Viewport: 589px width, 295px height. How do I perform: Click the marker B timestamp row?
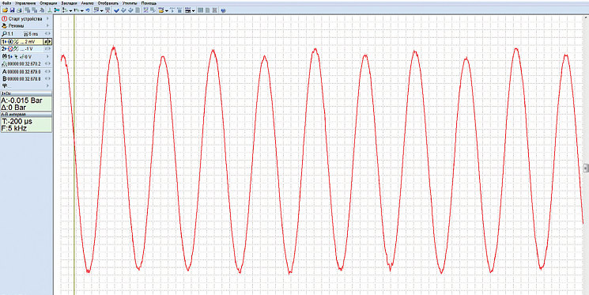(26, 78)
